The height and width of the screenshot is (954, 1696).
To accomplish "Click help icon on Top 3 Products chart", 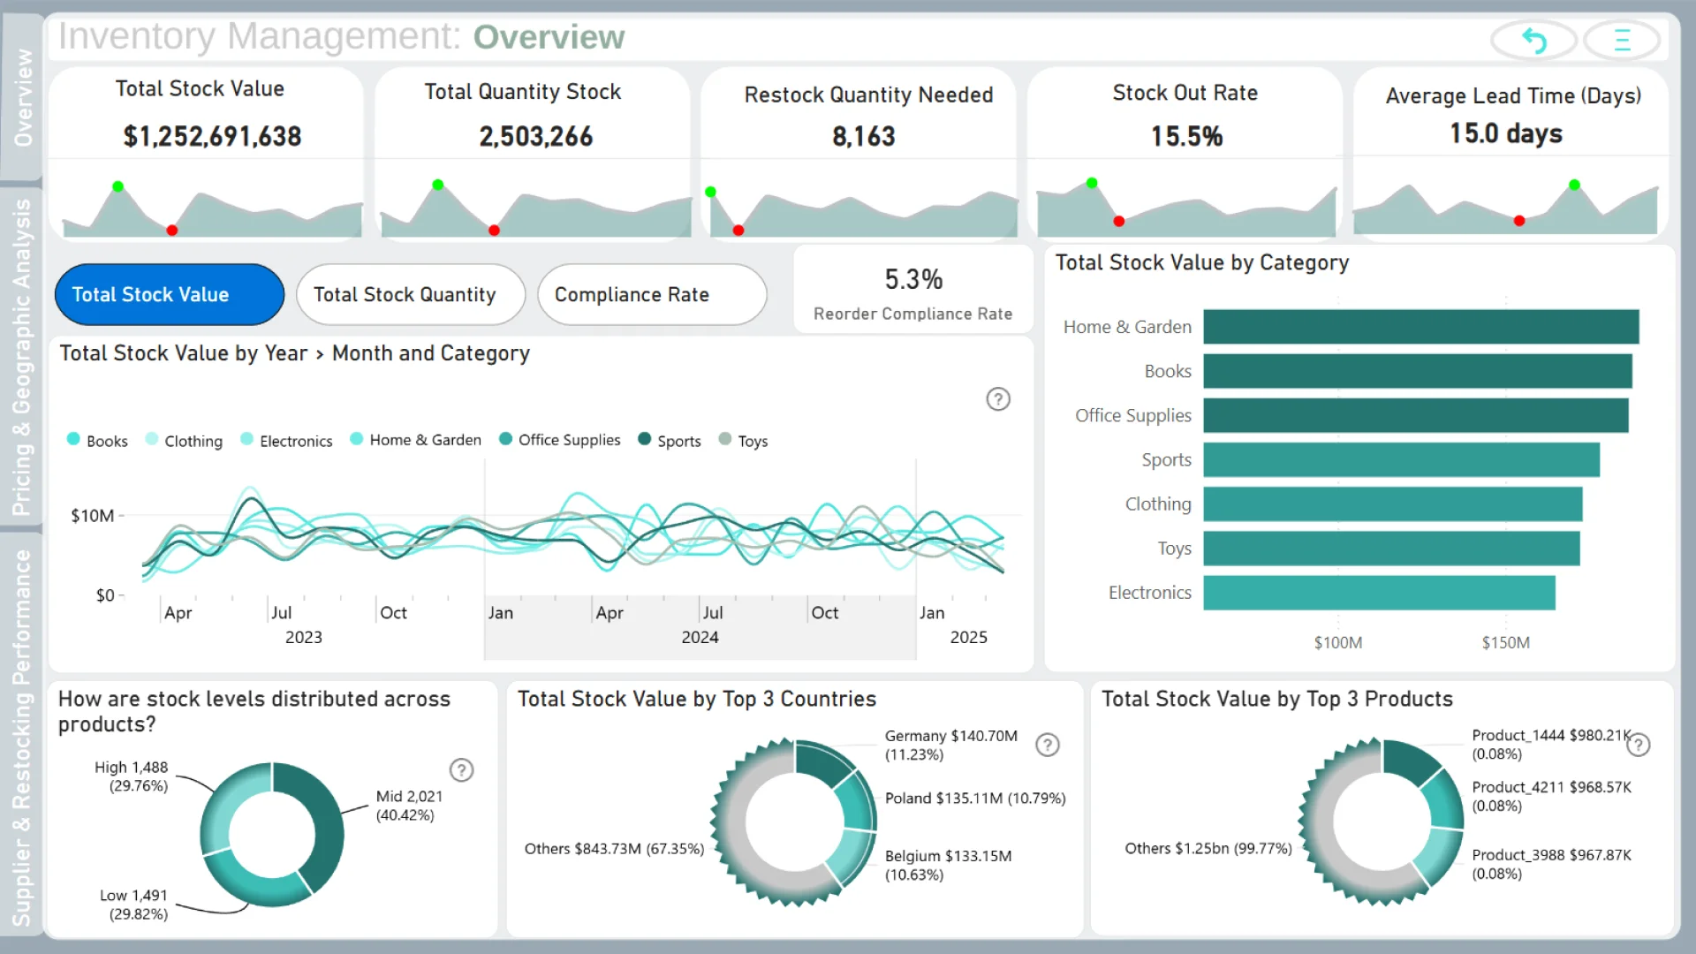I will click(1638, 745).
